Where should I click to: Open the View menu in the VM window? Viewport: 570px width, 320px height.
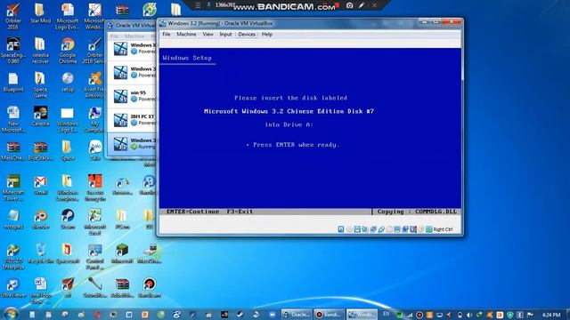pyautogui.click(x=208, y=34)
